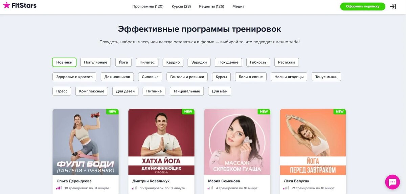Open the pink chat bubble widget
The image size is (406, 194).
click(x=392, y=182)
